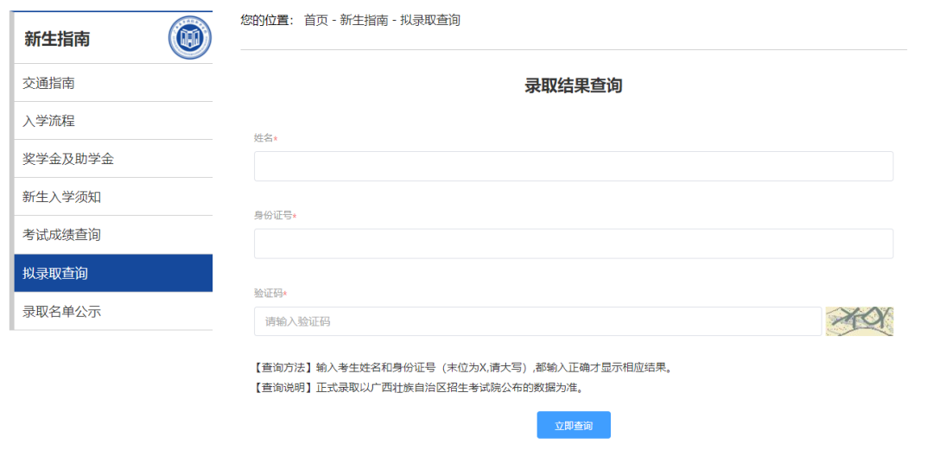Click the 您的位置 breadcrumb label
The width and height of the screenshot is (933, 450).
267,20
